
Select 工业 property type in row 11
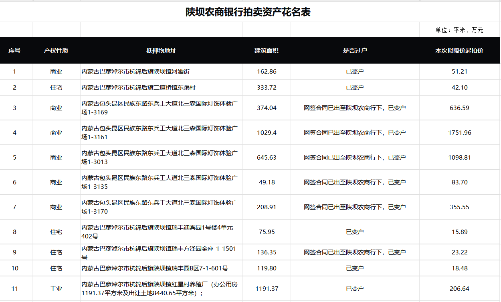point(56,288)
